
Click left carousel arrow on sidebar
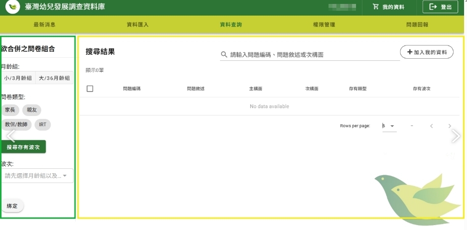tap(10, 136)
